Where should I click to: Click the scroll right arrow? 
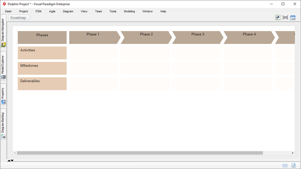[293, 153]
